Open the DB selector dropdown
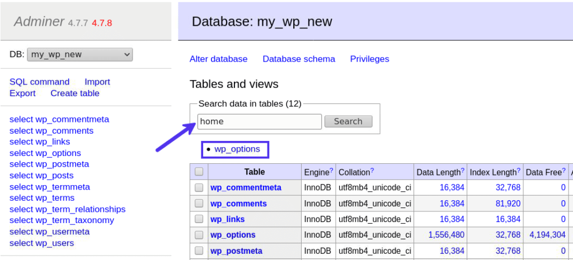This screenshot has width=573, height=260. 79,54
